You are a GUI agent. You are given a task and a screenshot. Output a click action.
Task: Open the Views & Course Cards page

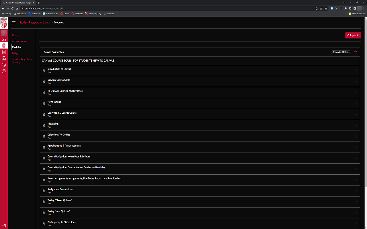(x=59, y=80)
